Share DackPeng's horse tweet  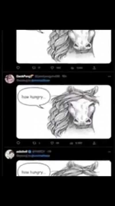point(94,143)
